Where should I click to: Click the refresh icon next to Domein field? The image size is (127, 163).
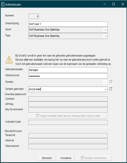pos(111,82)
